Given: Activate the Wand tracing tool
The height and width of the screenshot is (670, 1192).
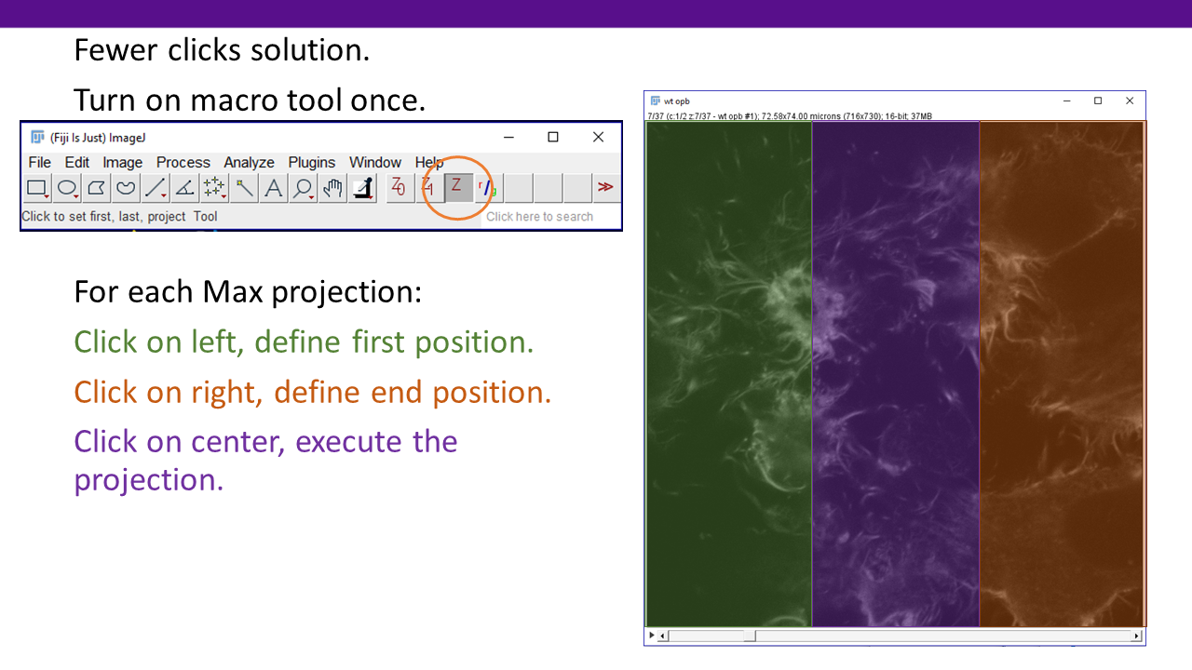Looking at the screenshot, I should tap(244, 189).
